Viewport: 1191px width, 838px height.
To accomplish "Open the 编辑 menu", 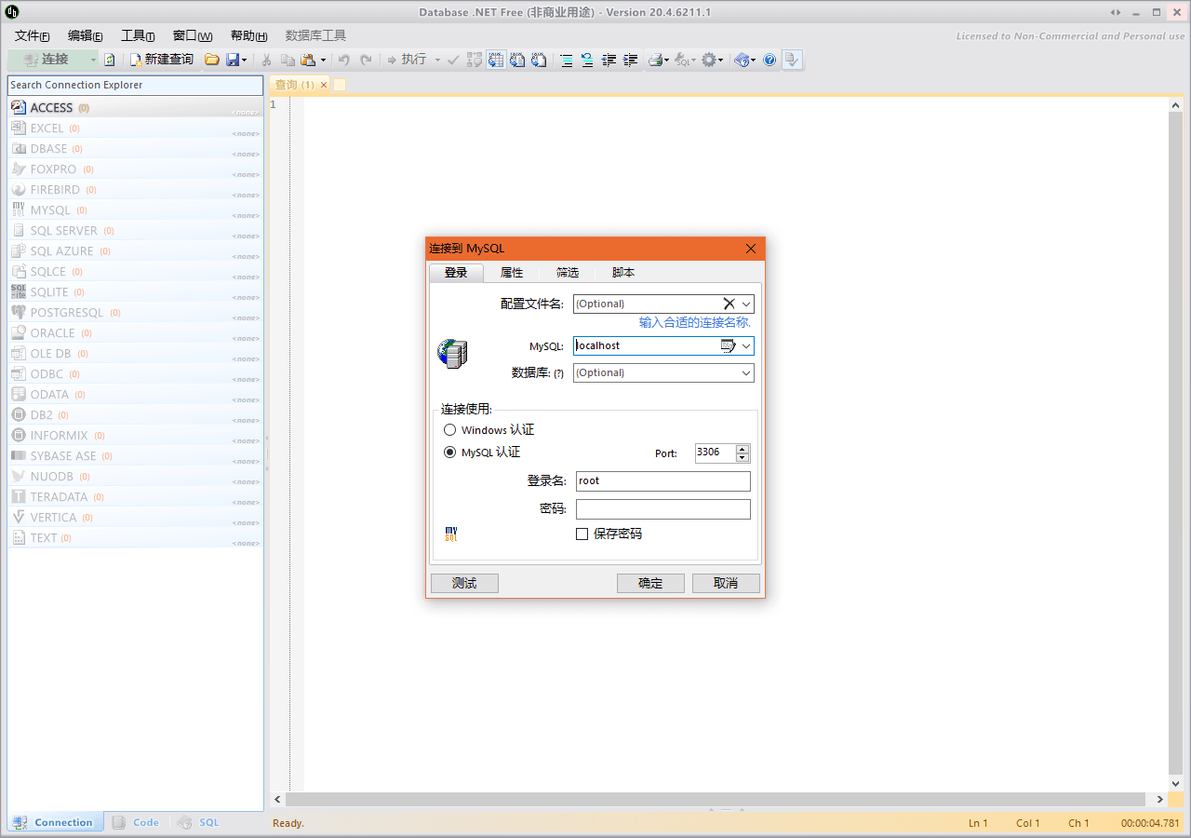I will [86, 35].
